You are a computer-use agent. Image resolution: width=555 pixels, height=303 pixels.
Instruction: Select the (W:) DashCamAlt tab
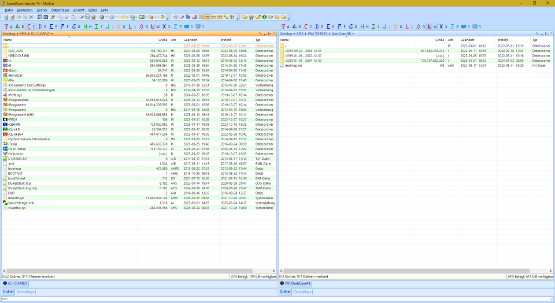click(x=295, y=283)
